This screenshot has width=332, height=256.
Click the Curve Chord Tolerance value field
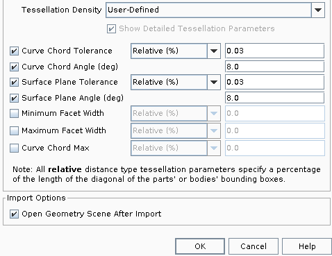click(x=274, y=51)
